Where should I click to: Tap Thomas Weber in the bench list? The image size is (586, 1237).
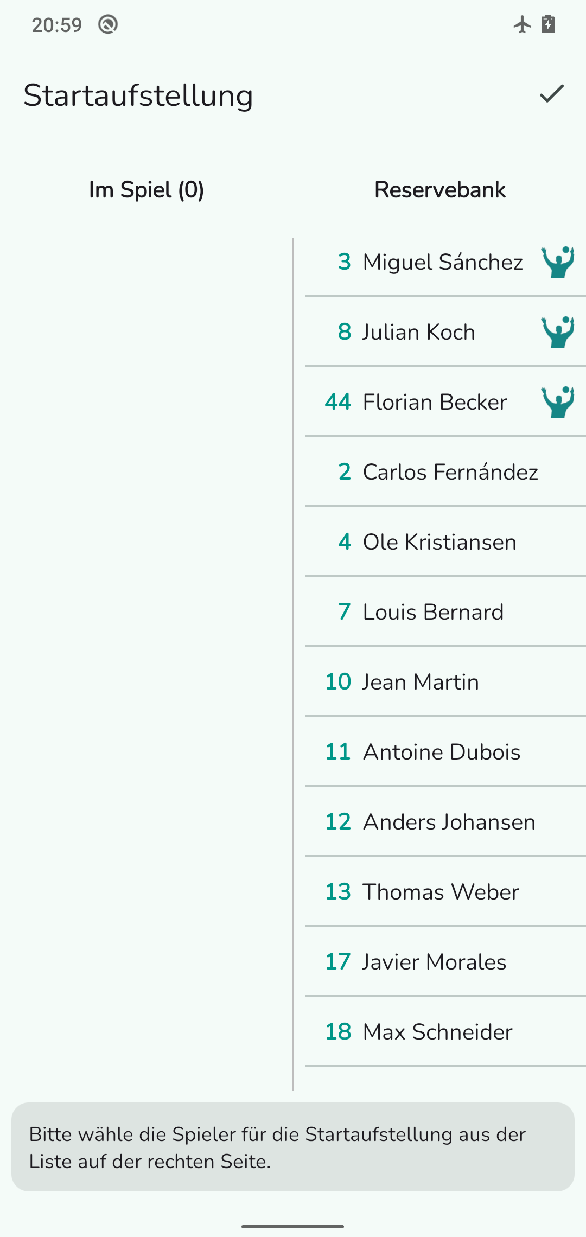tap(423, 892)
